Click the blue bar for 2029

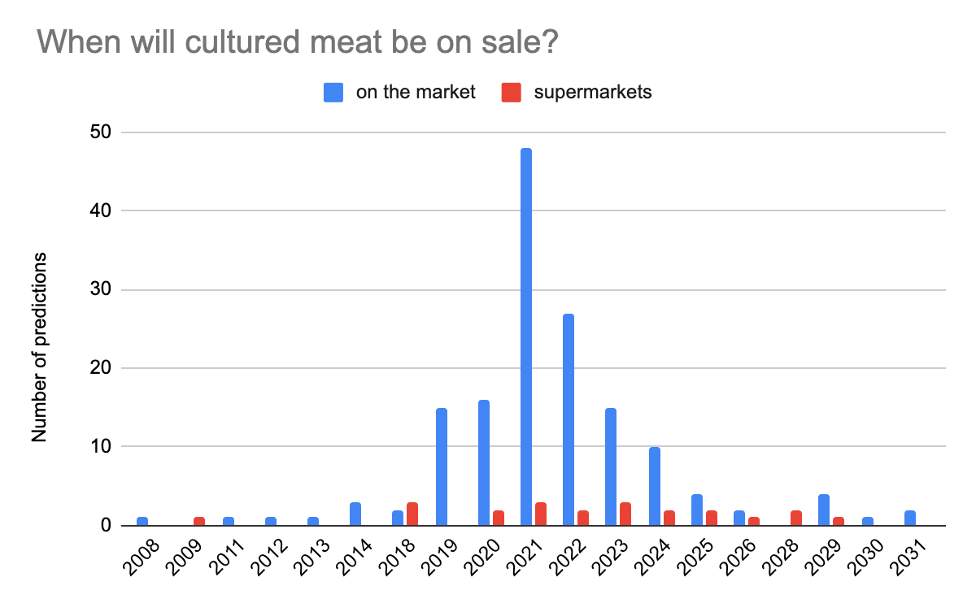[824, 510]
